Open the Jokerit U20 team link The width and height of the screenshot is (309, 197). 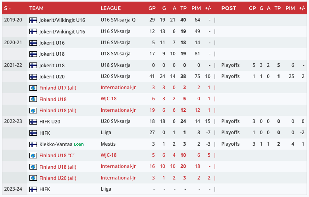pyautogui.click(x=52, y=76)
